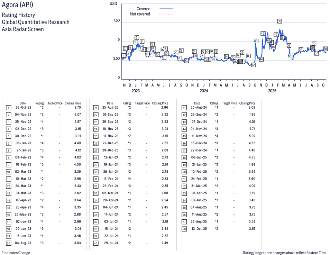Select chart marker 53 near the April dip
The width and height of the screenshot is (330, 255).
290,56
